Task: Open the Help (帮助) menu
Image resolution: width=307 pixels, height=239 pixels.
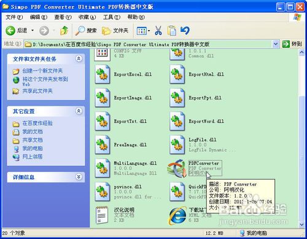Action: 136,17
